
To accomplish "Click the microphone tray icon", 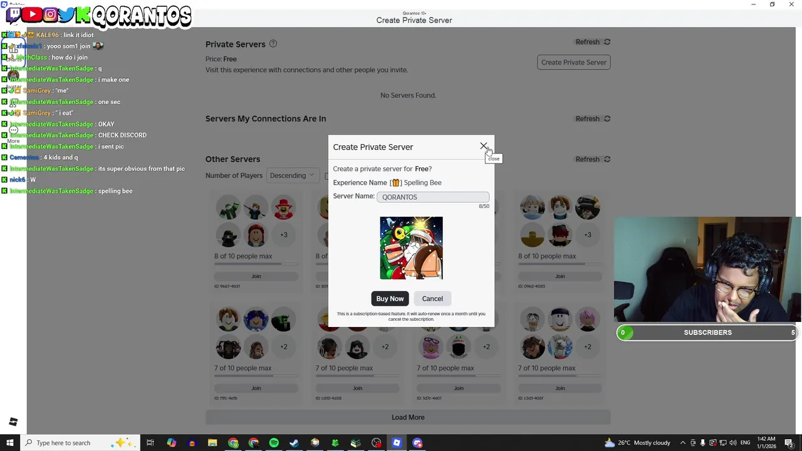I will click(702, 443).
